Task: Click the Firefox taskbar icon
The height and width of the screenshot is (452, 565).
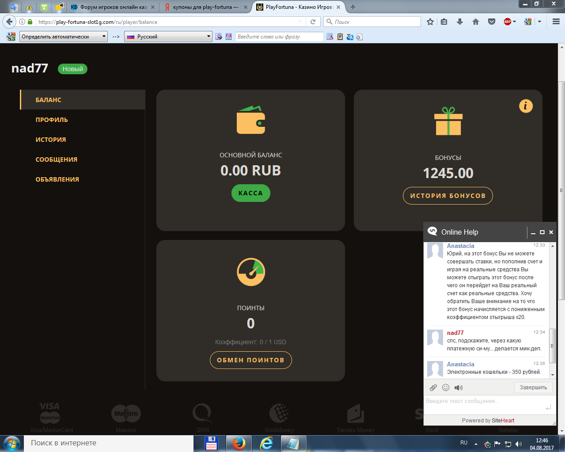Action: [x=239, y=444]
